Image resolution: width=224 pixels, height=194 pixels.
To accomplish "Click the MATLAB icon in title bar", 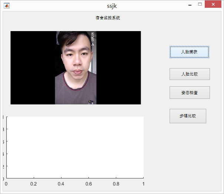I will tap(6, 6).
